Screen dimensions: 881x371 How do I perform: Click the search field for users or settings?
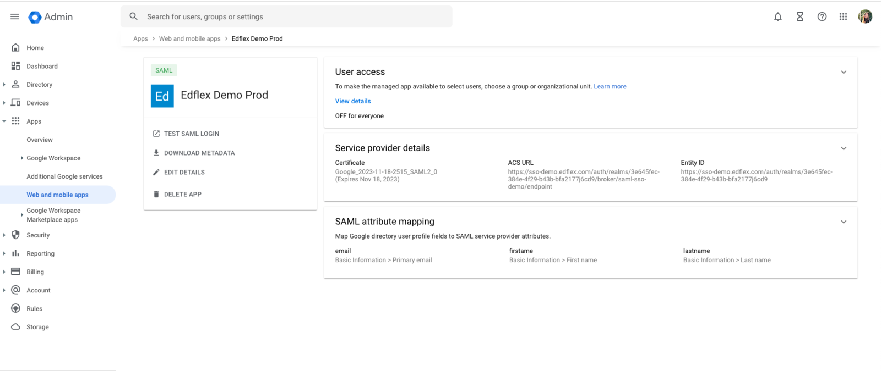(x=286, y=16)
